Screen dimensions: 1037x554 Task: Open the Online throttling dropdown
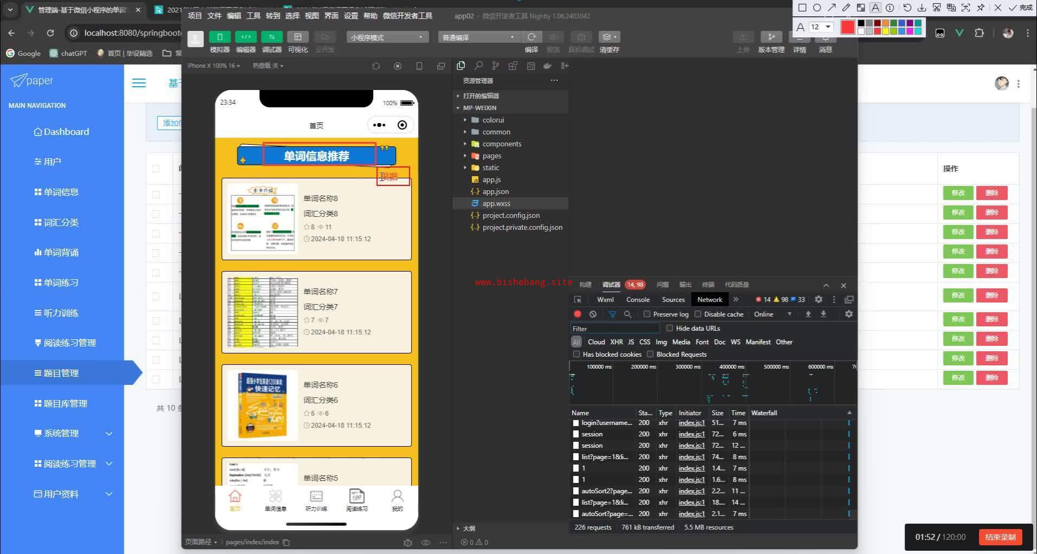772,314
